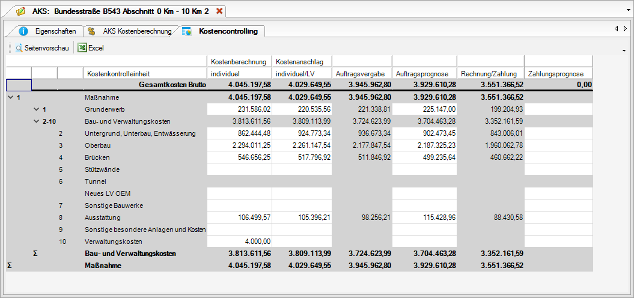Select the Tunnel row label

point(96,181)
